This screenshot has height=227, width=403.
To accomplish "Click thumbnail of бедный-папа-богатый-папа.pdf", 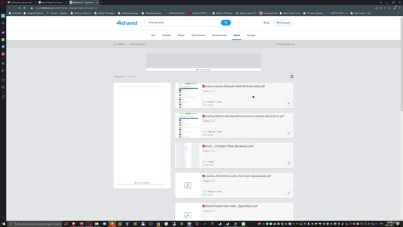I will coord(188,95).
